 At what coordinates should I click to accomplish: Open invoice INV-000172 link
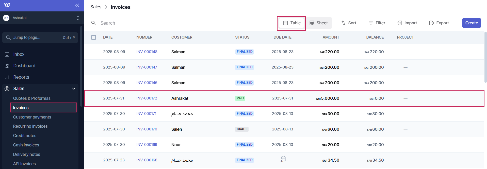[x=147, y=98]
